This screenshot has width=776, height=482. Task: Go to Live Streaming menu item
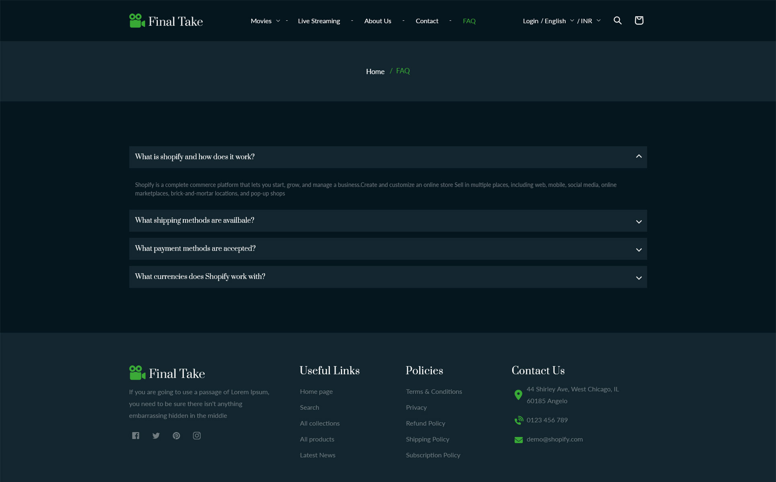click(x=318, y=21)
